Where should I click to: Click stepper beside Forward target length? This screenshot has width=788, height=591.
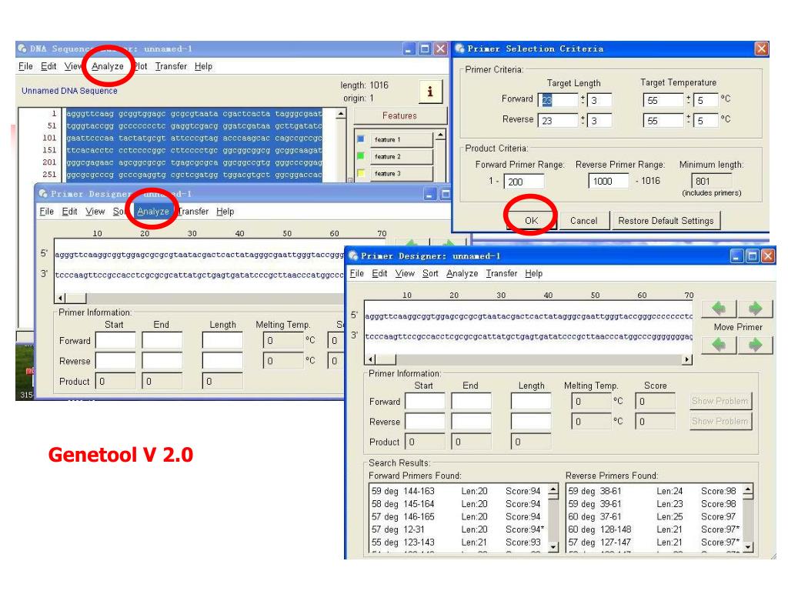click(583, 100)
